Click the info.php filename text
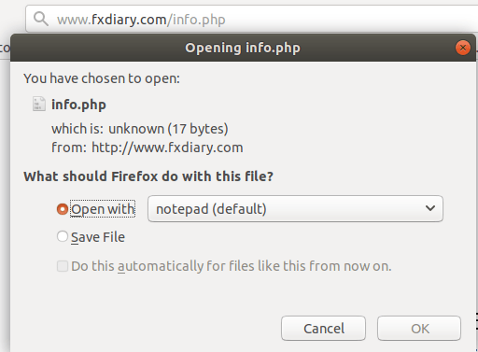 pyautogui.click(x=78, y=105)
